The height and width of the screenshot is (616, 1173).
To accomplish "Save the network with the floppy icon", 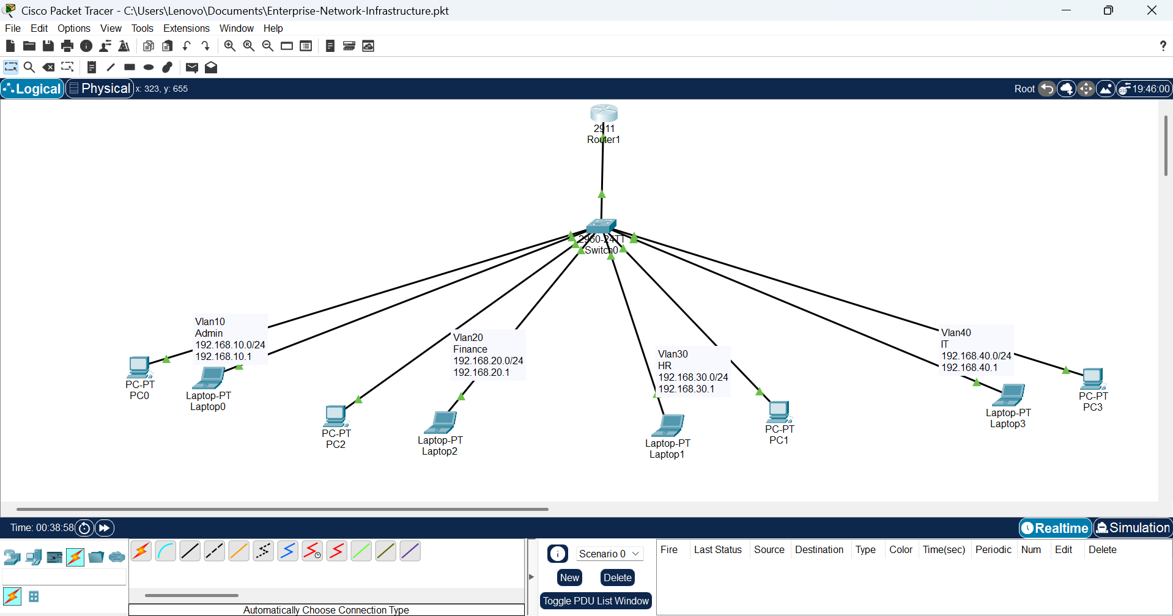I will point(48,46).
